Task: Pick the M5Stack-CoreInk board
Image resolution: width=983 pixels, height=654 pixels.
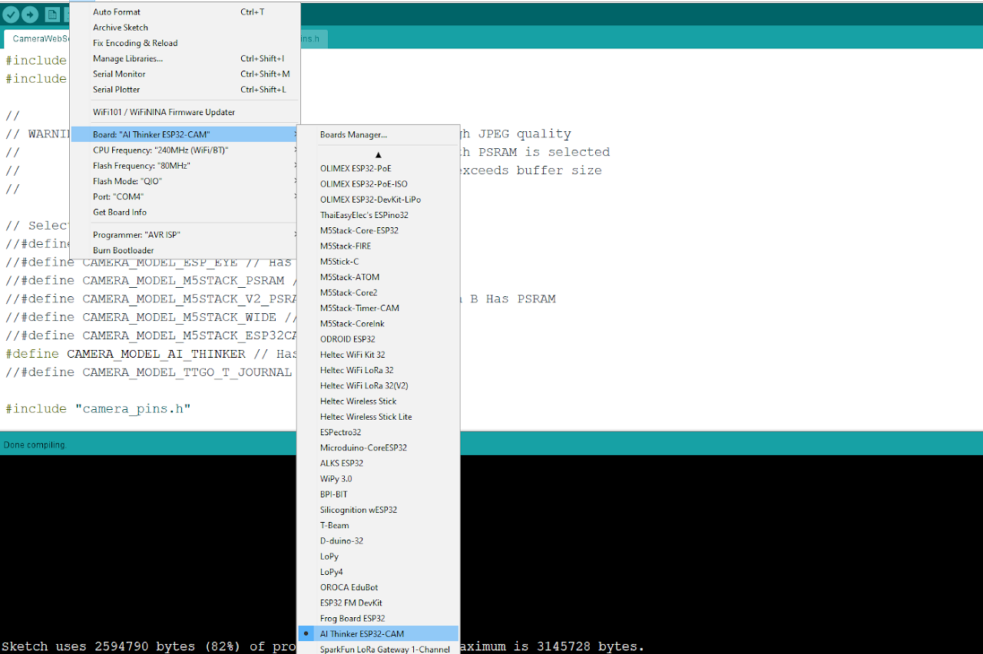Action: 379,323
